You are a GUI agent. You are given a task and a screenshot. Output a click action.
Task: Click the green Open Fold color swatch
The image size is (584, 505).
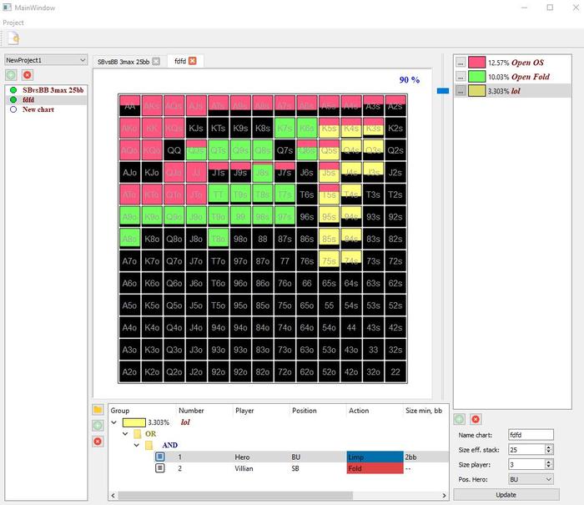[x=476, y=77]
